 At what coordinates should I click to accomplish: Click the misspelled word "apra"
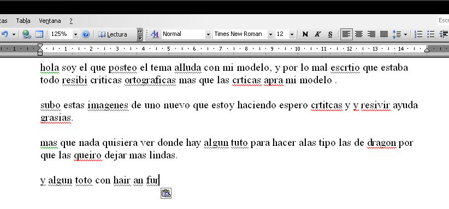point(274,81)
